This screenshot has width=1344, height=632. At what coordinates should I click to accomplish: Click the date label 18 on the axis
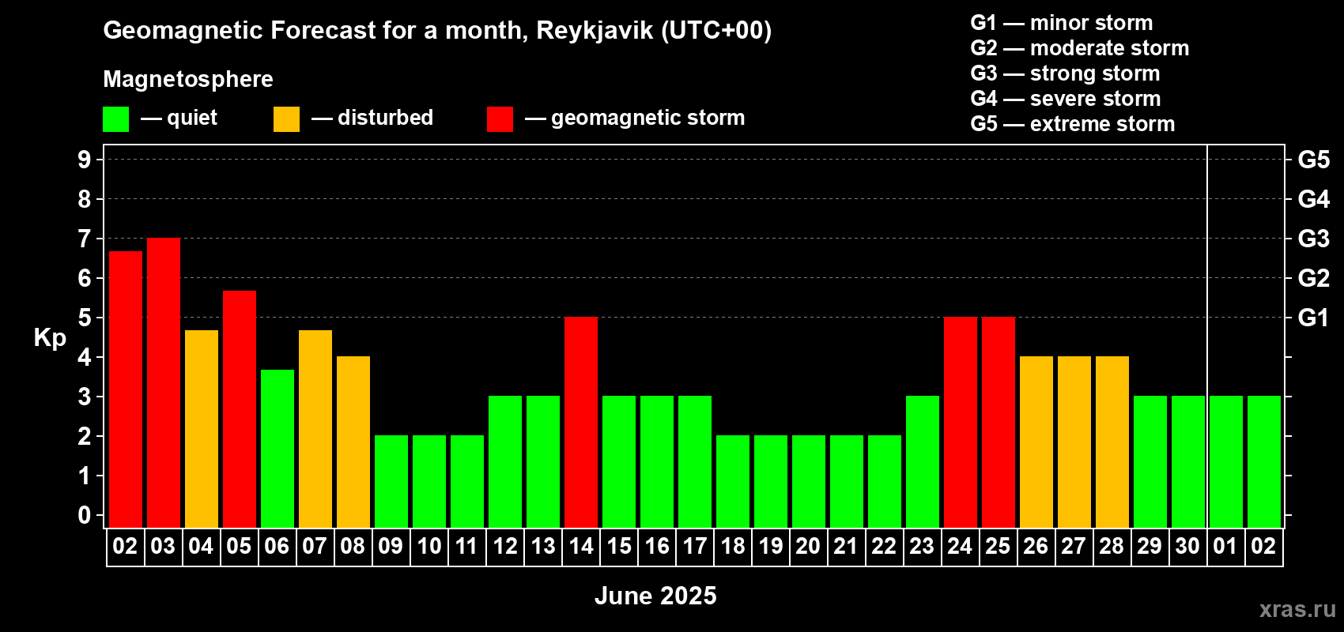(733, 547)
